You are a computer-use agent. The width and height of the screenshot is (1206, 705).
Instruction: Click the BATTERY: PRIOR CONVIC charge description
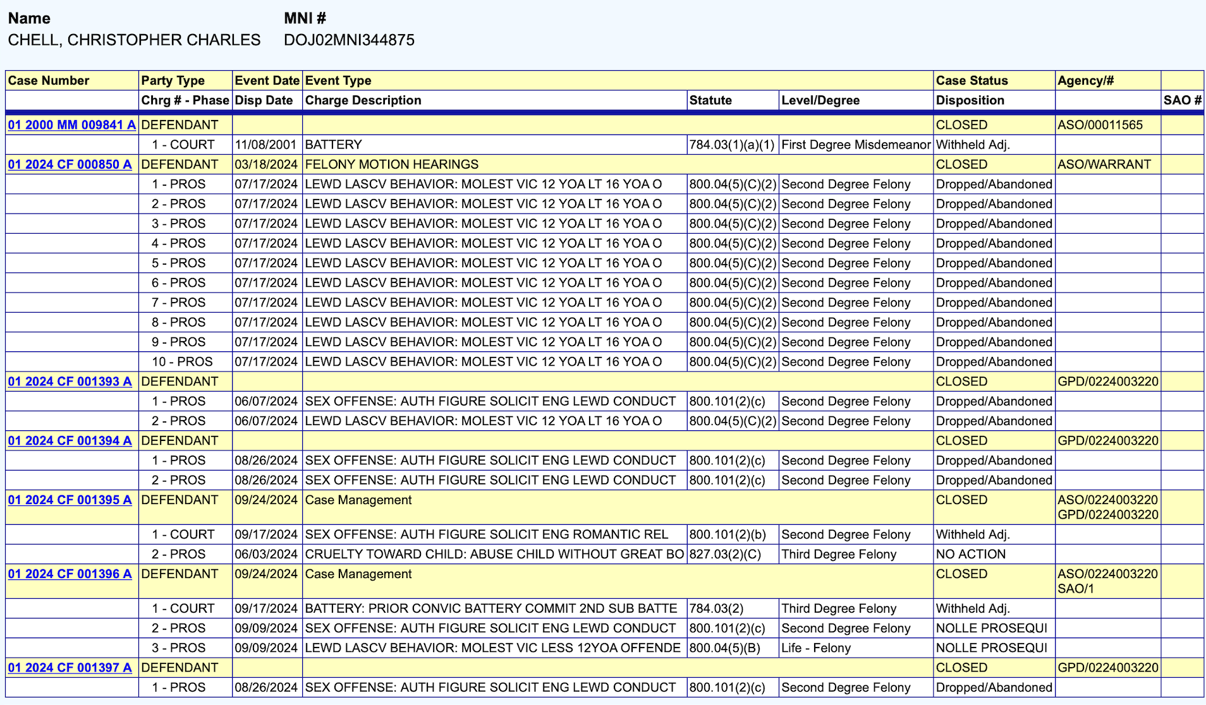[491, 608]
